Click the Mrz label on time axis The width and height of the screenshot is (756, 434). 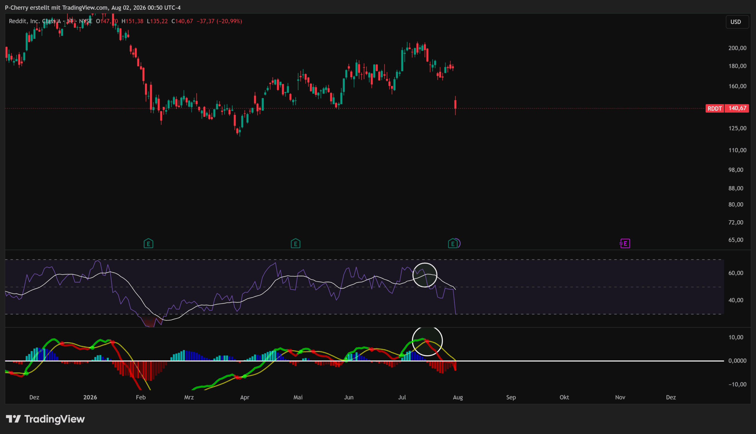tap(189, 397)
